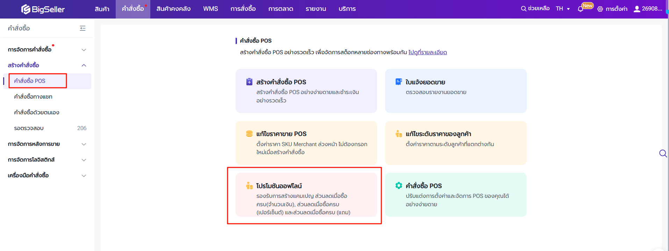Click the coins icon of แก้ไขราคาขาย POS
The height and width of the screenshot is (251, 669).
coord(249,134)
